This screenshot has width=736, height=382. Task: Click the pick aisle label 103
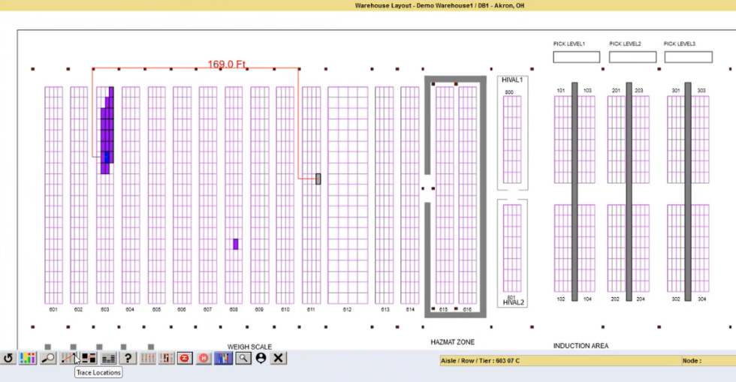pos(587,91)
